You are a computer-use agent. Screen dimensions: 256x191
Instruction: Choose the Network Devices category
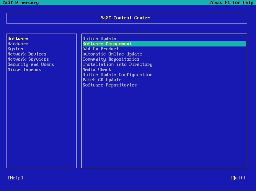coord(27,54)
